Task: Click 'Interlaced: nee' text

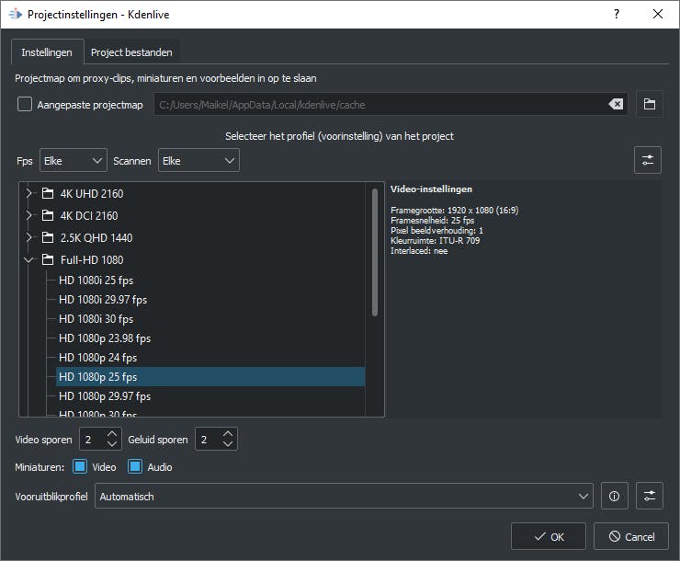Action: (x=419, y=251)
